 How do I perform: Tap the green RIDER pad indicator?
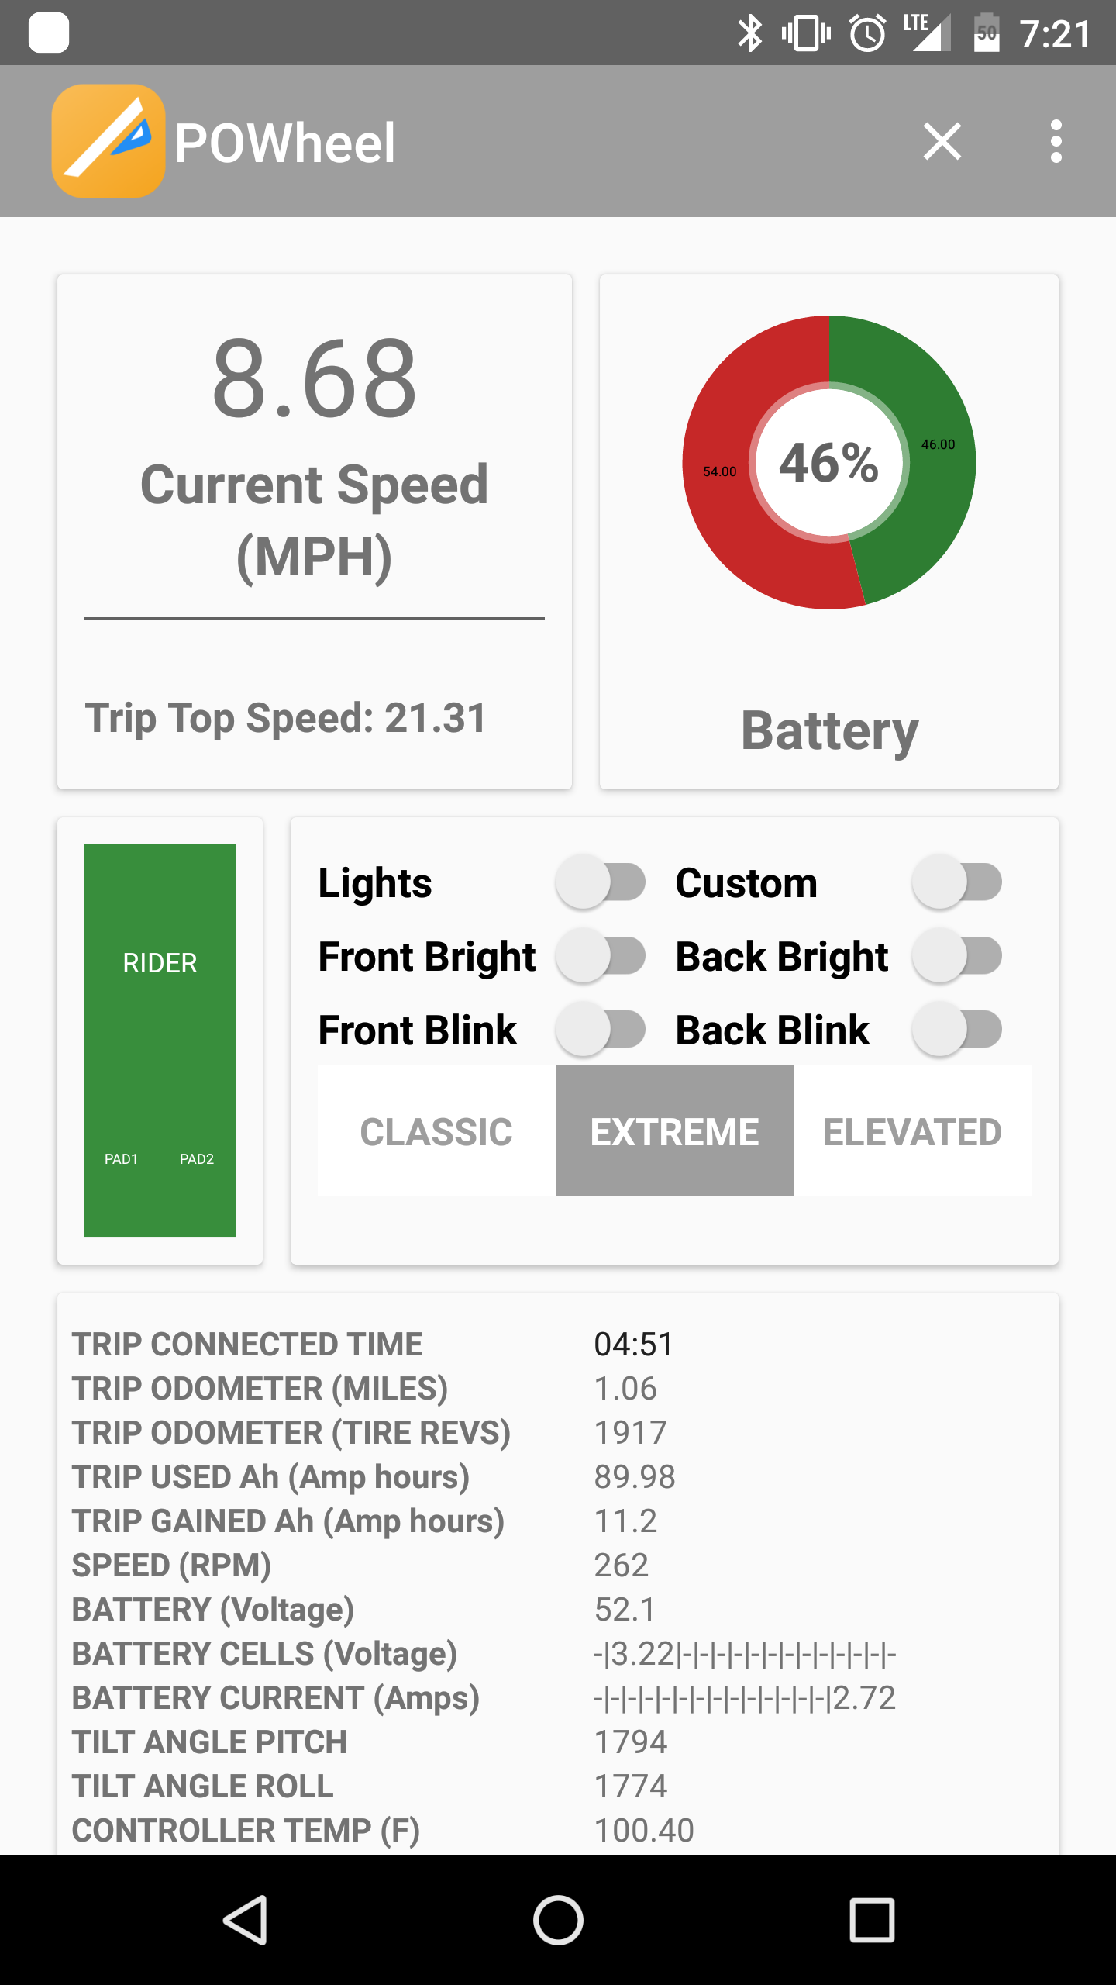tap(160, 1040)
